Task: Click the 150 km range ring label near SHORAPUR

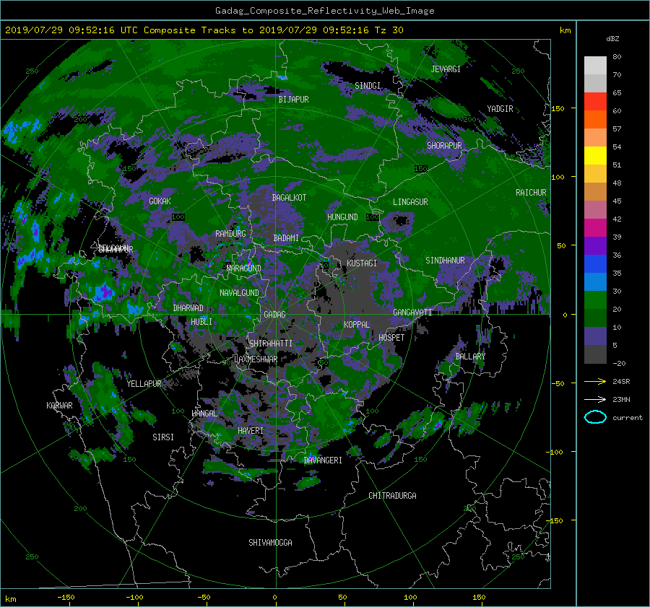Action: pyautogui.click(x=421, y=169)
